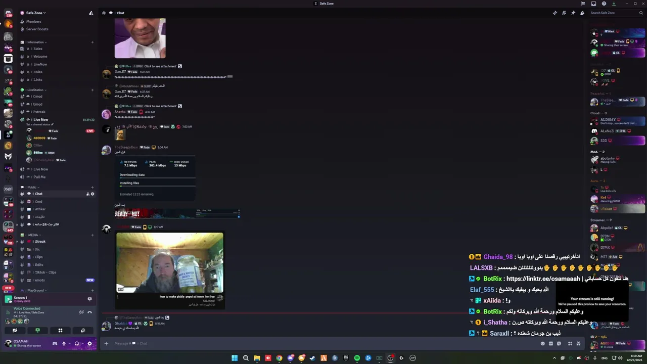Disconnect from voice channel
This screenshot has width=647, height=364.
pos(89,312)
